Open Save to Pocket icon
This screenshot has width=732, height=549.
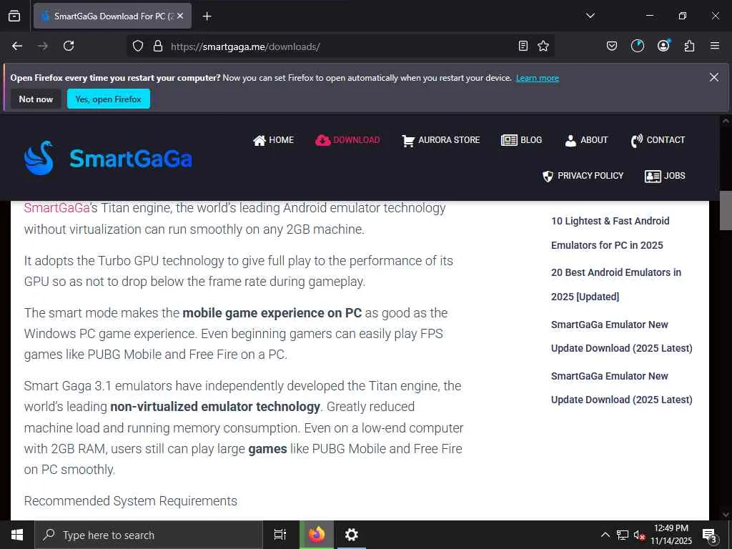(x=612, y=46)
